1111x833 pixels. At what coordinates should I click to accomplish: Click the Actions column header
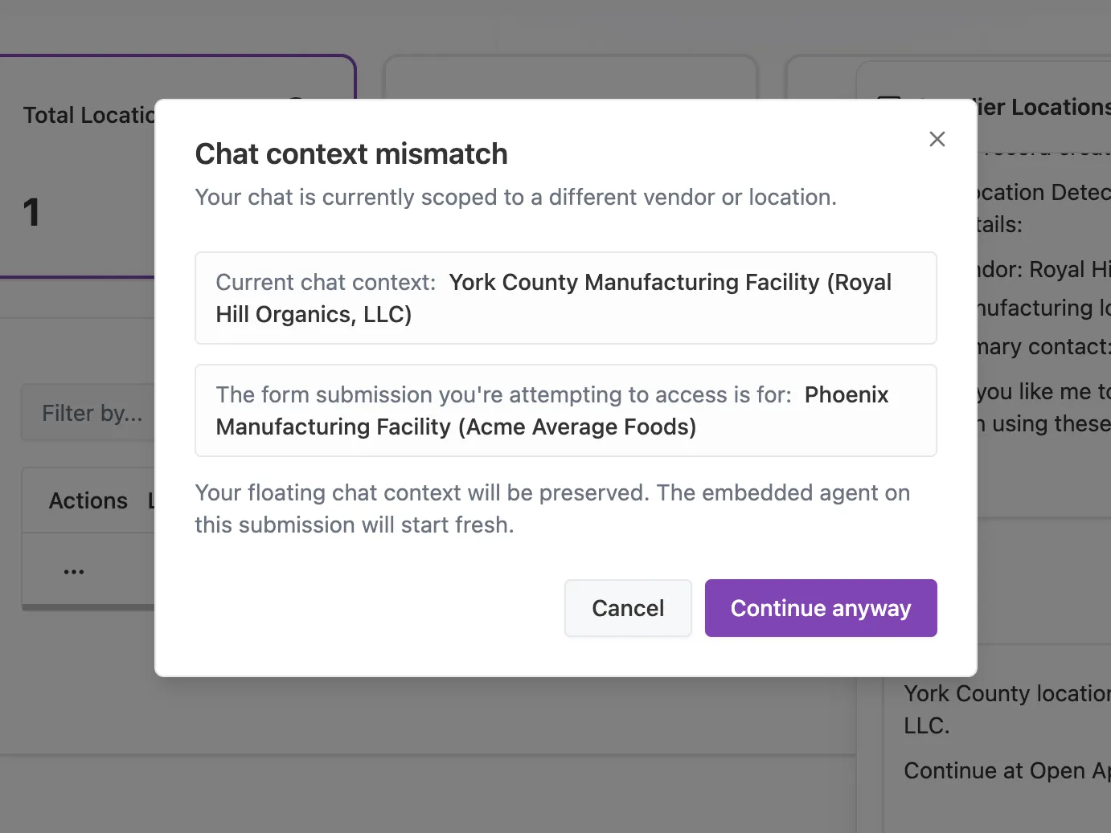tap(88, 500)
